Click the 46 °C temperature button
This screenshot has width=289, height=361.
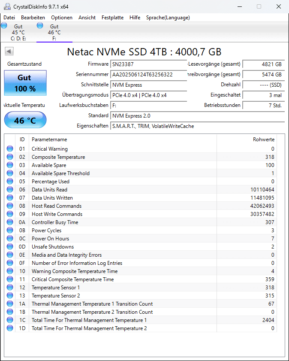tap(25, 121)
